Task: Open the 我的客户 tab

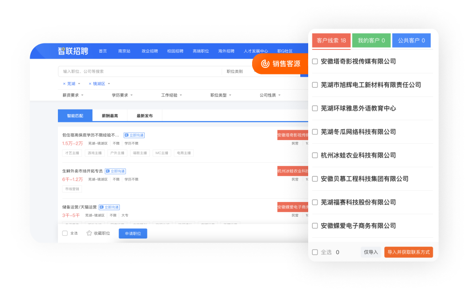Action: coord(371,41)
